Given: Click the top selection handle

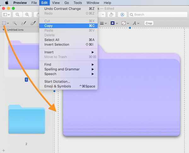Looking at the screenshot, I should [x=130, y=28].
